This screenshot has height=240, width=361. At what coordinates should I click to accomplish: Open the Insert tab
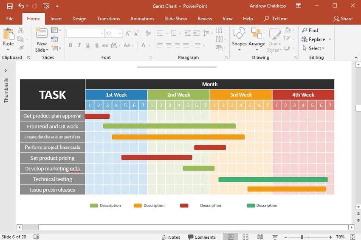56,19
